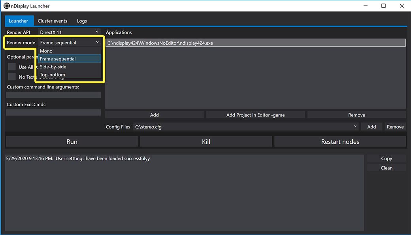Enable the No Texture Streaming checkbox
411x235 pixels.
click(12, 77)
